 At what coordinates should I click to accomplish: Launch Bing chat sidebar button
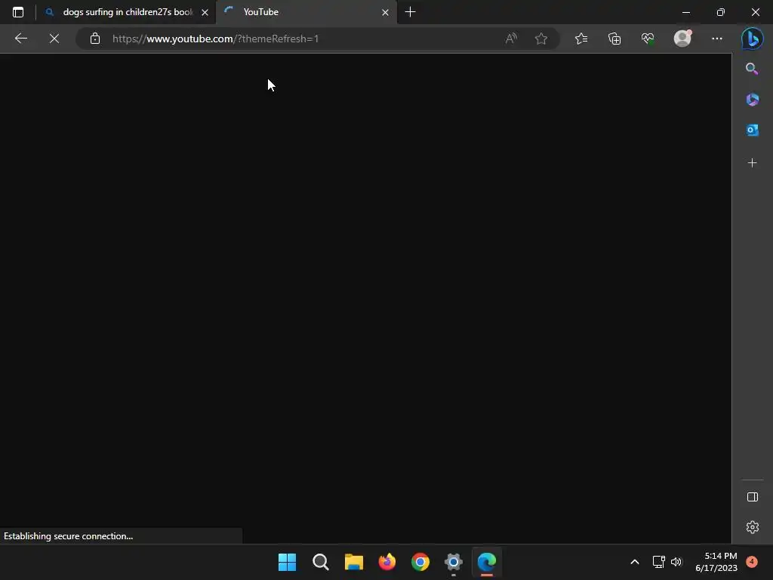(753, 39)
